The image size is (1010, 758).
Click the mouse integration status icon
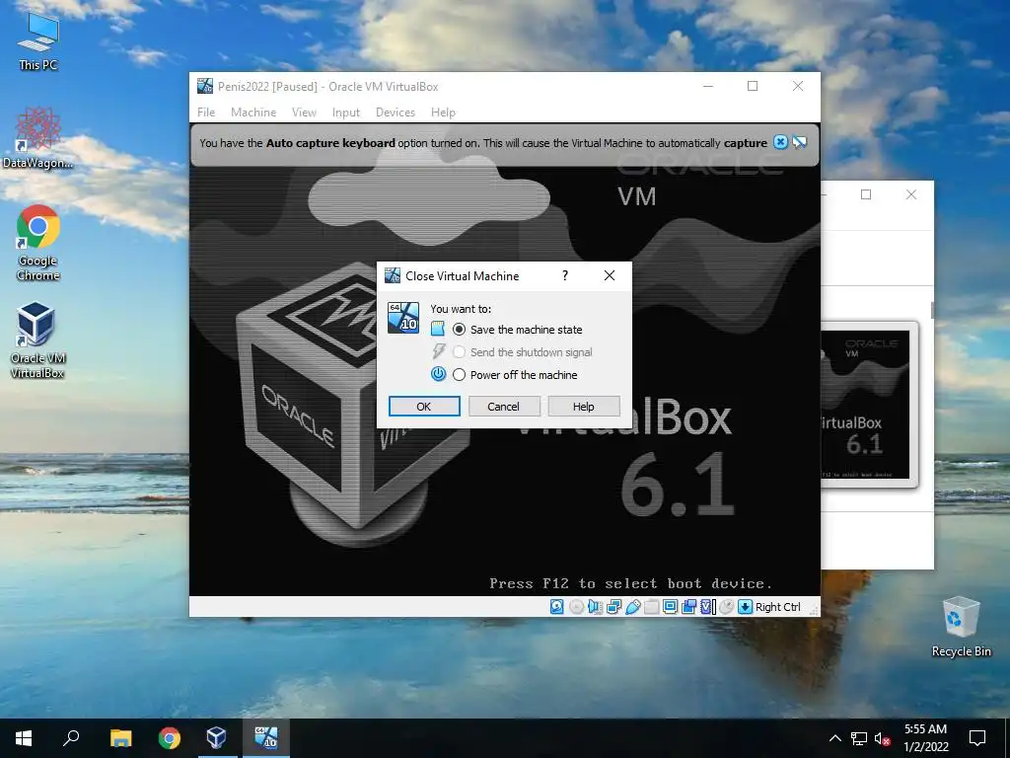pos(727,607)
